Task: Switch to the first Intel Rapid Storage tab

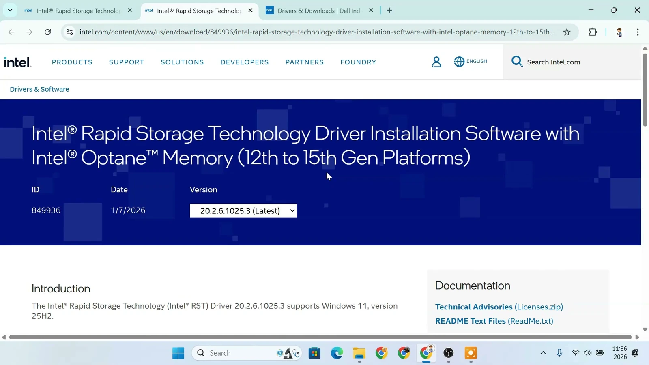Action: pos(78,11)
